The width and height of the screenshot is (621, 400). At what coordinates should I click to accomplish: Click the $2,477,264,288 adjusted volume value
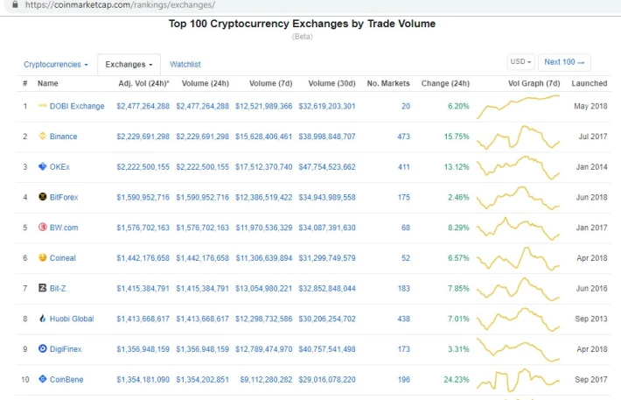point(143,106)
